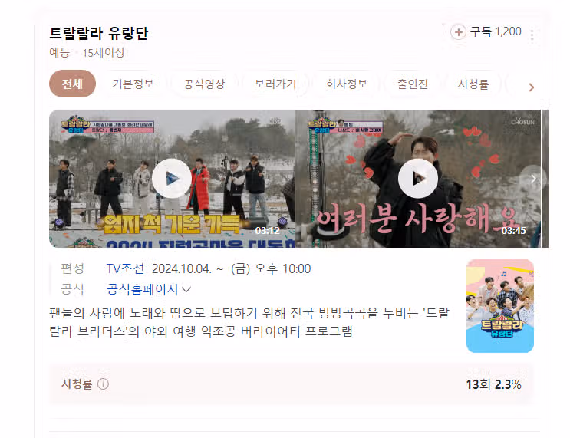Open the 회차정보 tab
This screenshot has width=570, height=438.
click(x=347, y=84)
